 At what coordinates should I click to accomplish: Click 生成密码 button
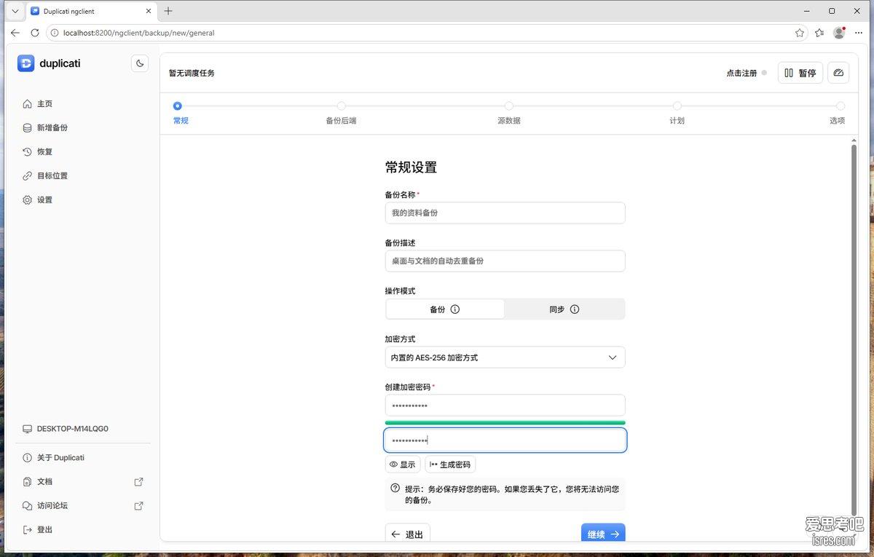click(450, 465)
